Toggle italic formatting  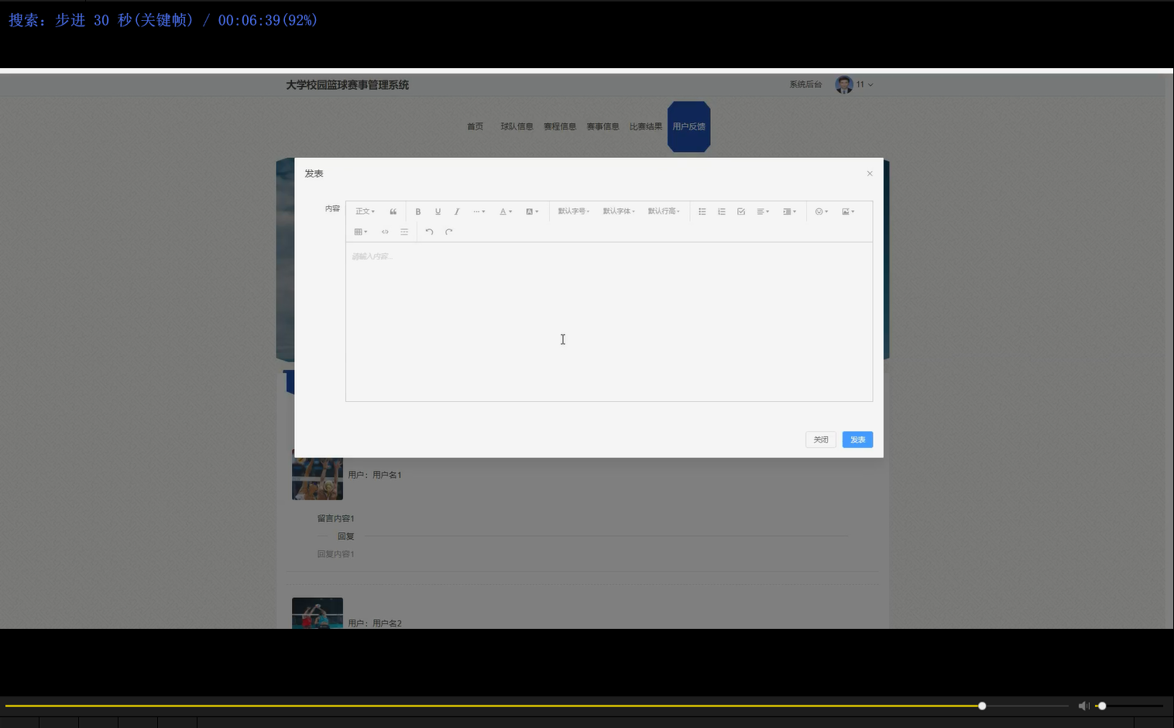457,211
